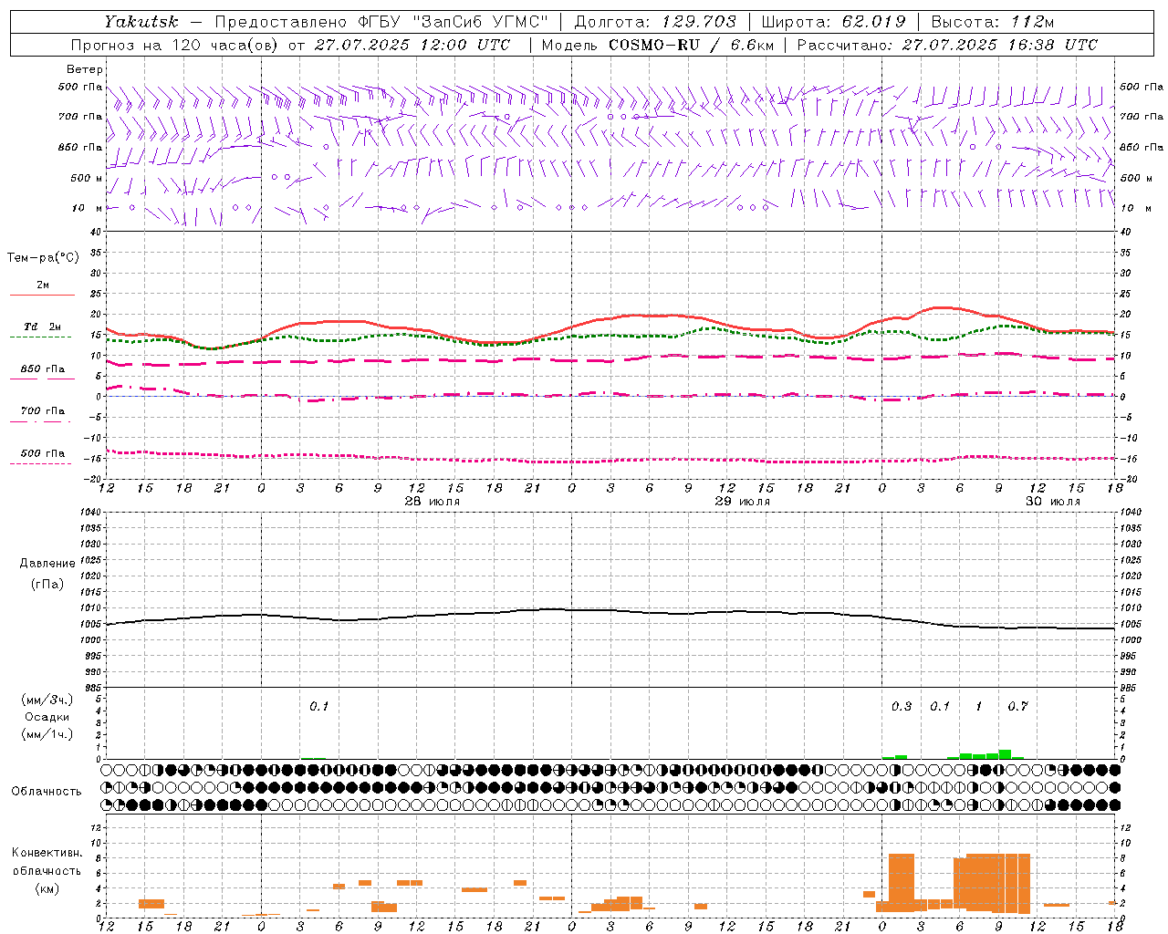Click the "Рассчитано: 27.07.2025 16:38 UTC" timestamp

click(x=947, y=45)
